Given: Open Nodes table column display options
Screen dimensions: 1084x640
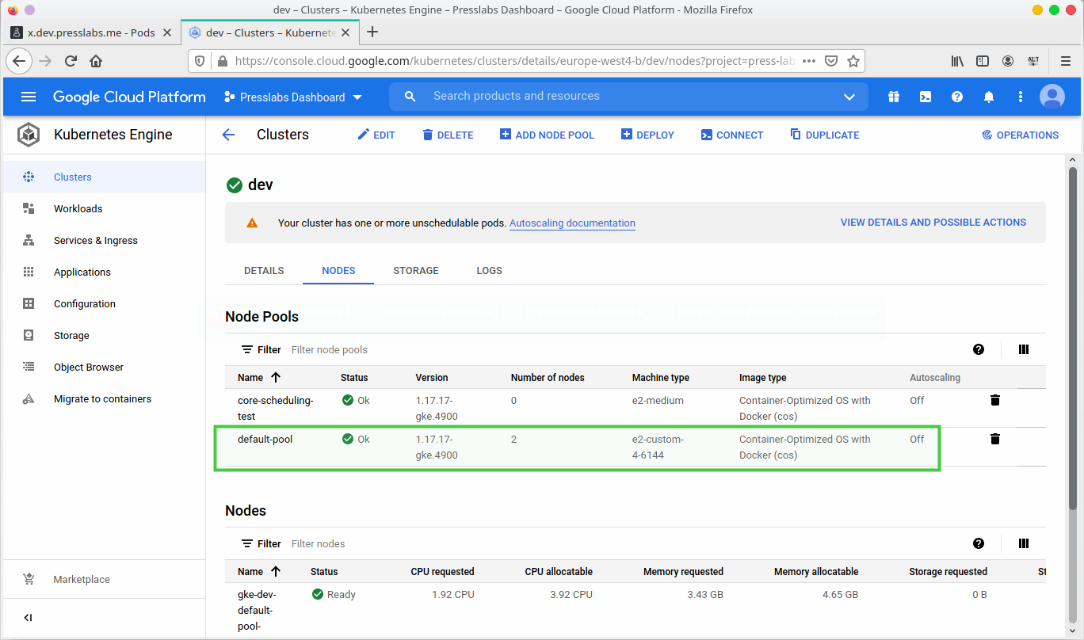Looking at the screenshot, I should pyautogui.click(x=1024, y=543).
